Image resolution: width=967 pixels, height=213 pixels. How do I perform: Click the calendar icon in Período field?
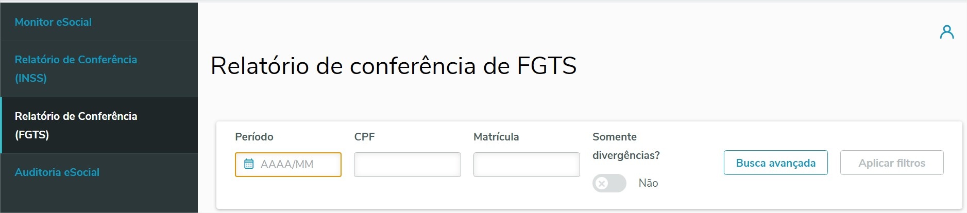click(x=249, y=164)
